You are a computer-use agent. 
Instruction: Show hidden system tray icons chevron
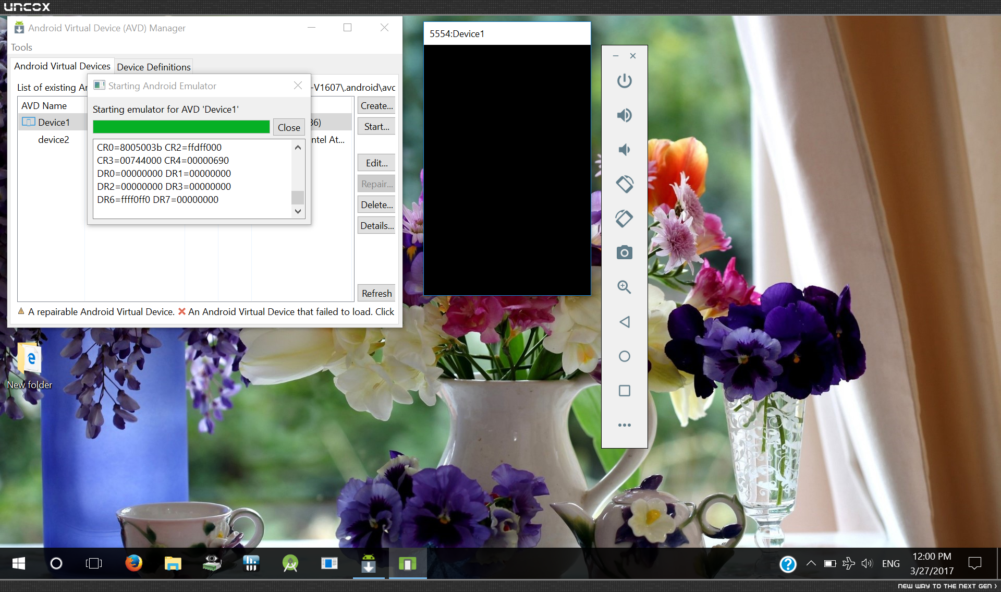811,563
